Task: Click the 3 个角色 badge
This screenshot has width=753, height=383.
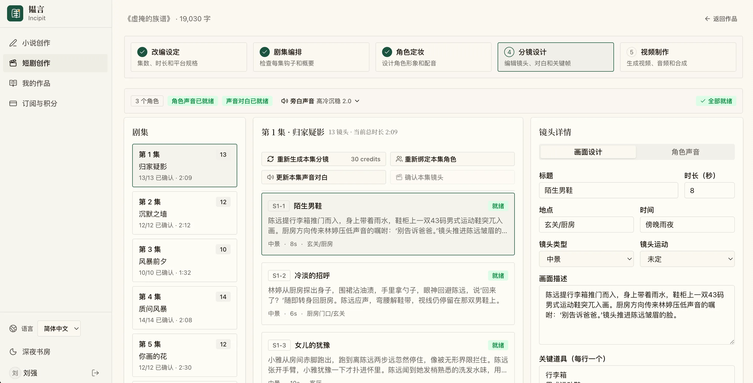Action: coord(147,101)
